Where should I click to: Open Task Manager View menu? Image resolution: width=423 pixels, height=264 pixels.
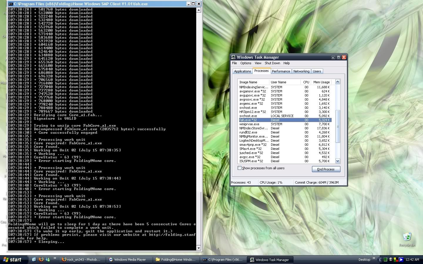coord(258,63)
